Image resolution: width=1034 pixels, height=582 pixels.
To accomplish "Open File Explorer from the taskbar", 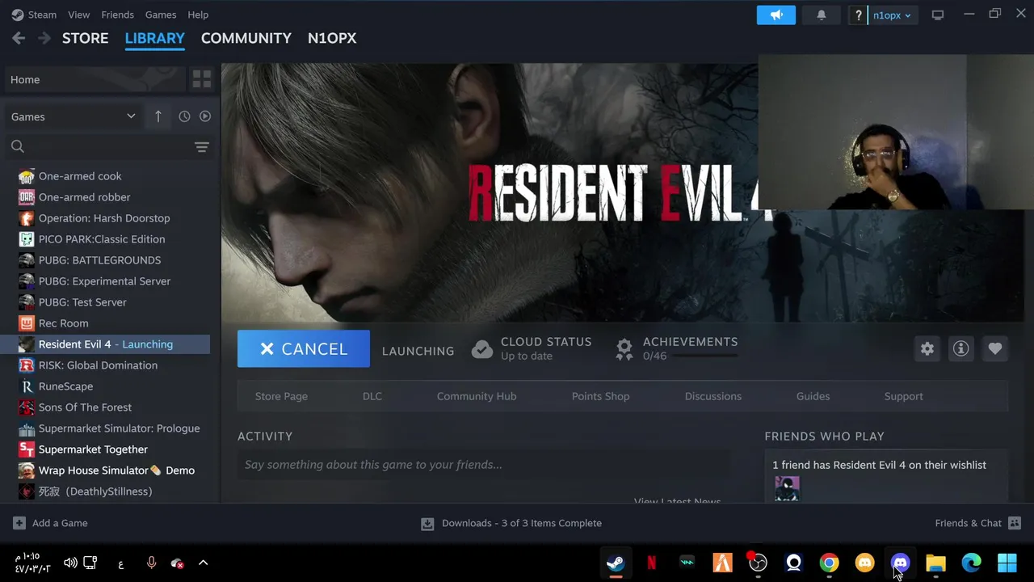I will 935,563.
